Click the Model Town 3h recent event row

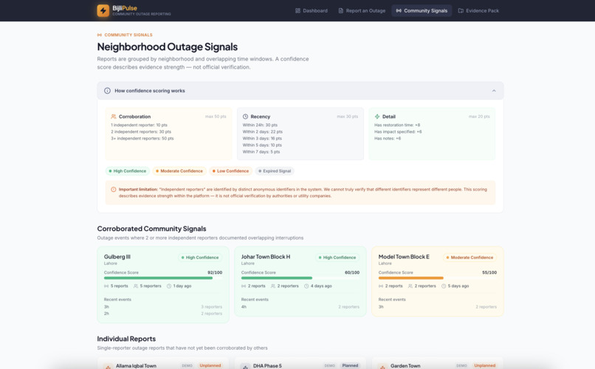click(x=438, y=307)
